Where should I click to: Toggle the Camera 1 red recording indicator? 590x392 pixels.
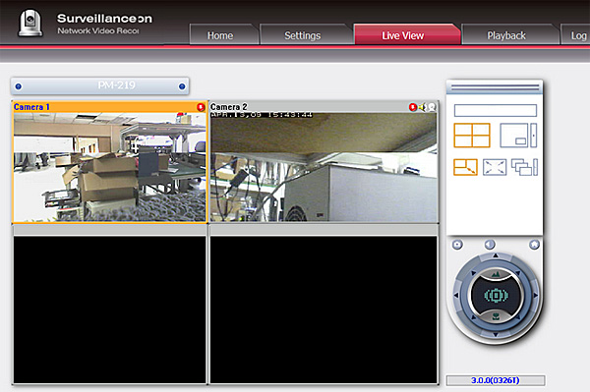point(201,107)
